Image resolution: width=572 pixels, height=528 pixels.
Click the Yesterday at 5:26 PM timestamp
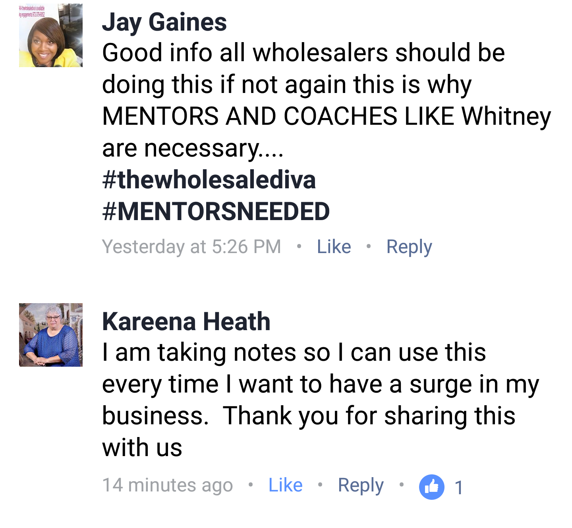pyautogui.click(x=191, y=247)
